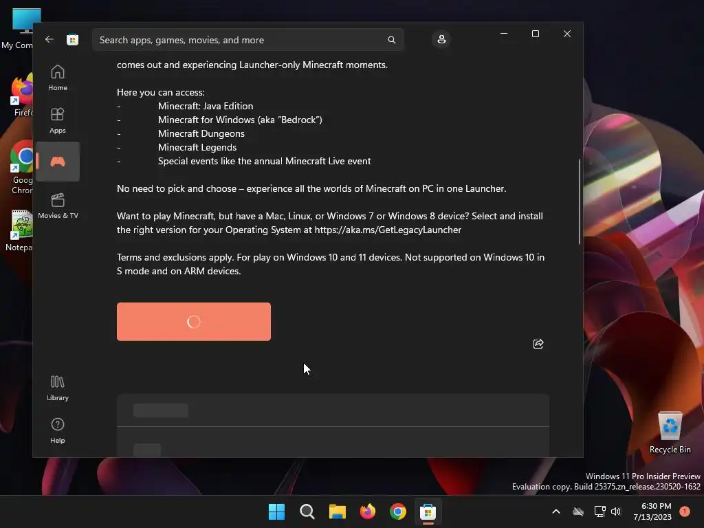Image resolution: width=704 pixels, height=528 pixels.
Task: Open the Windows Start menu
Action: 276,511
